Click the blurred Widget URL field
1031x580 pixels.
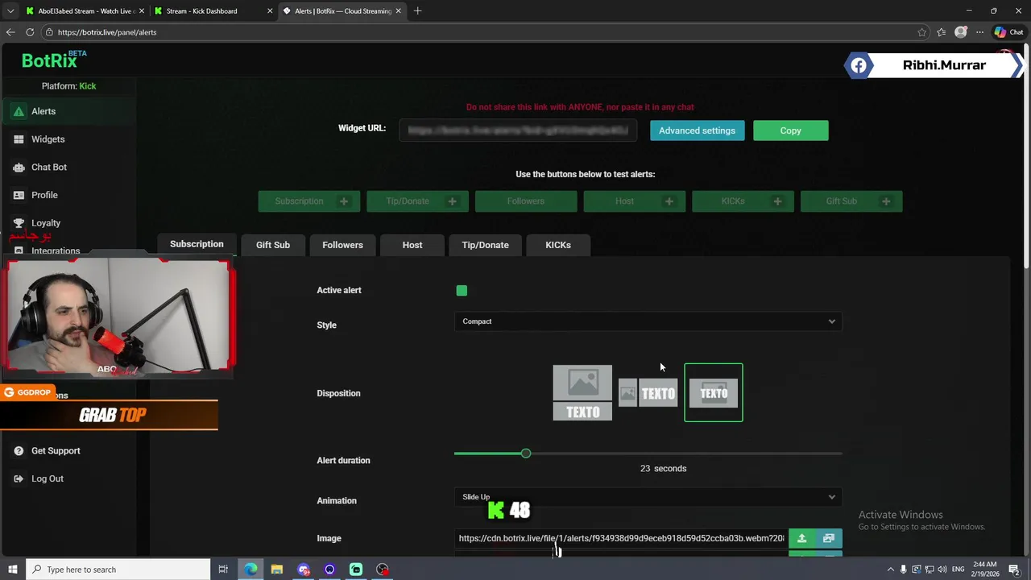(x=518, y=130)
